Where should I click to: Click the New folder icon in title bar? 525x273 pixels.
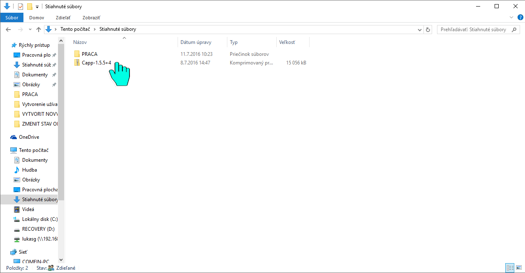click(30, 7)
